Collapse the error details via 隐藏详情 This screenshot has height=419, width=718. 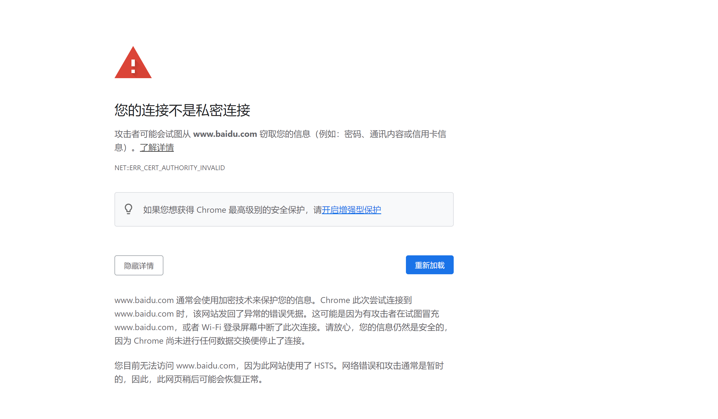click(139, 265)
